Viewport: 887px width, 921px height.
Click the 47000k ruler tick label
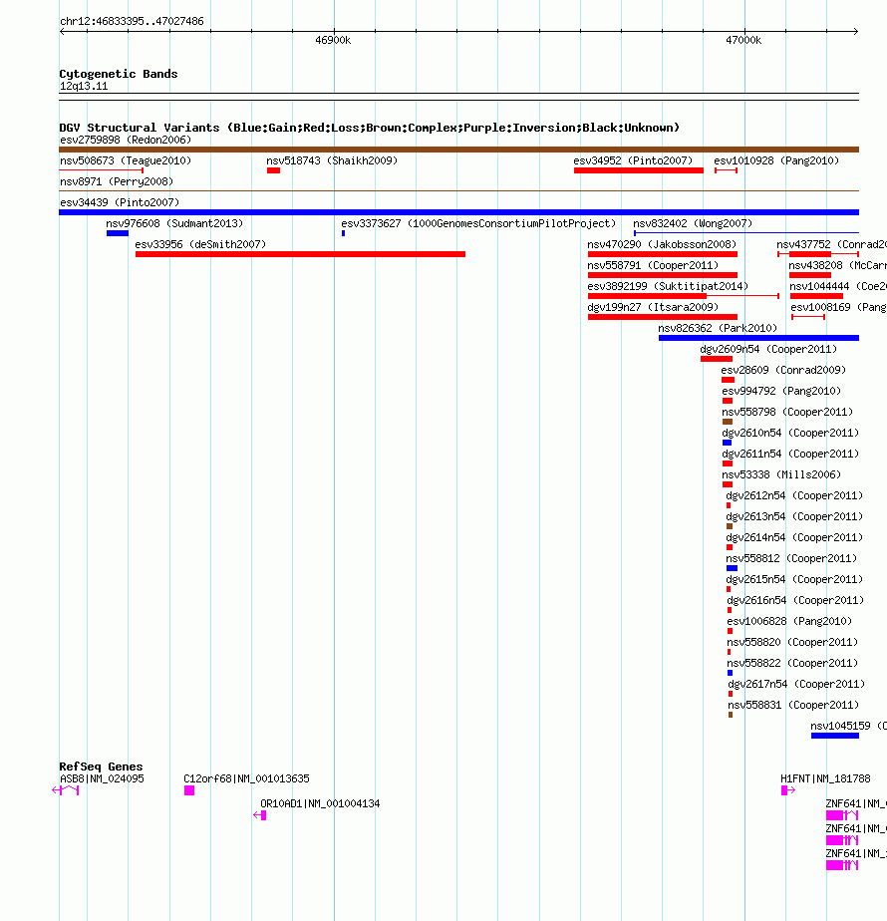coord(743,41)
